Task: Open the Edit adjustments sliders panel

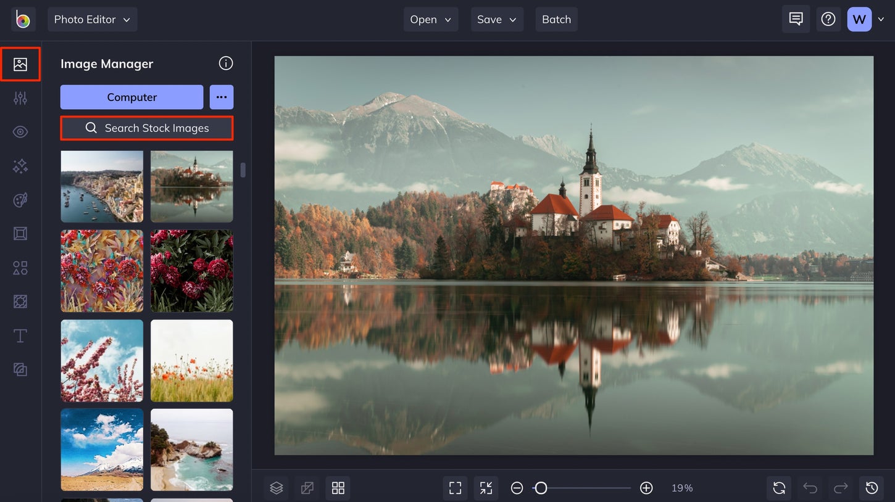Action: [20, 98]
